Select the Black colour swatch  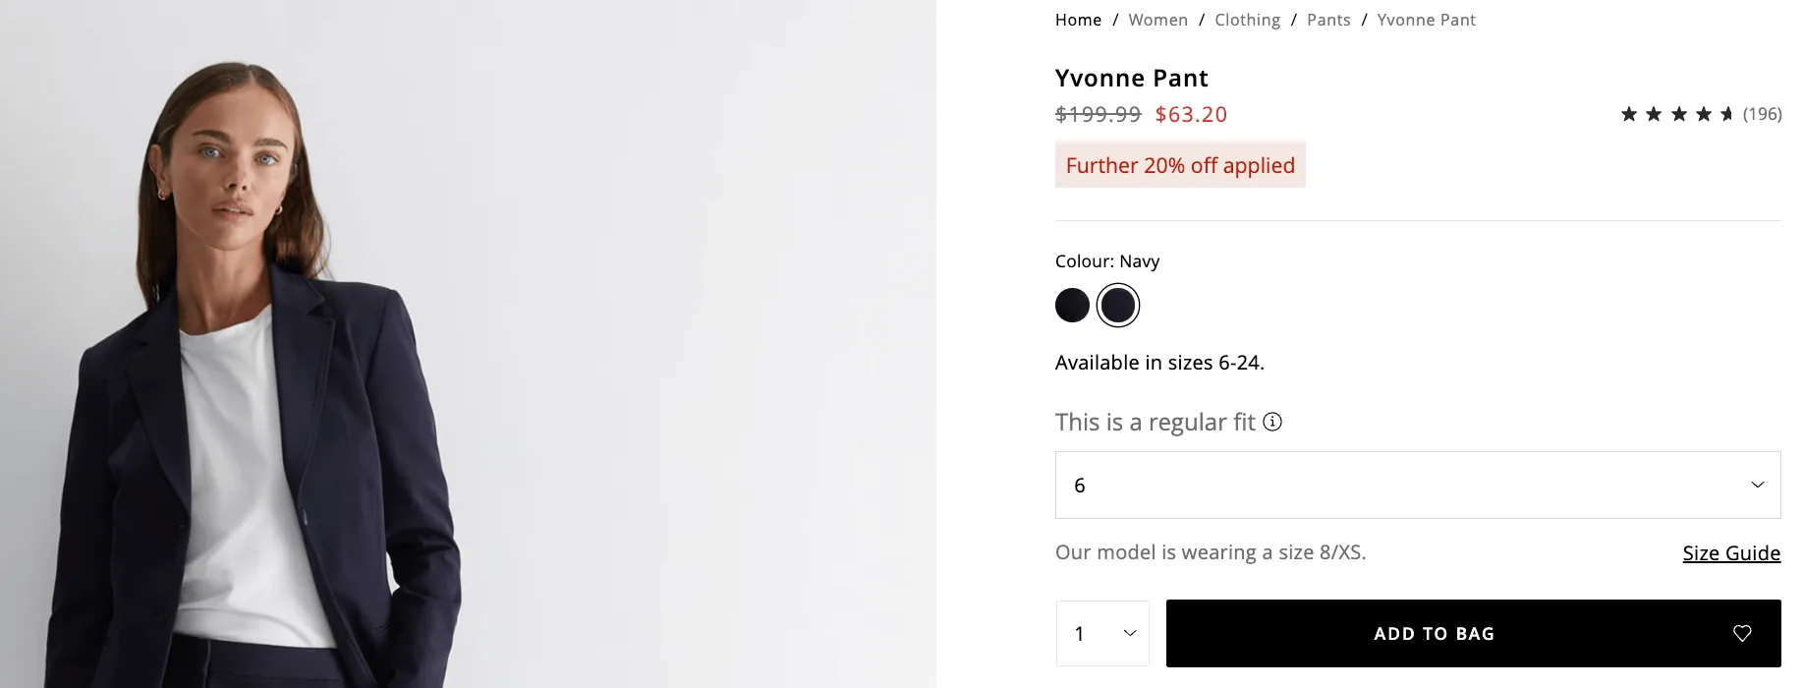(x=1072, y=305)
